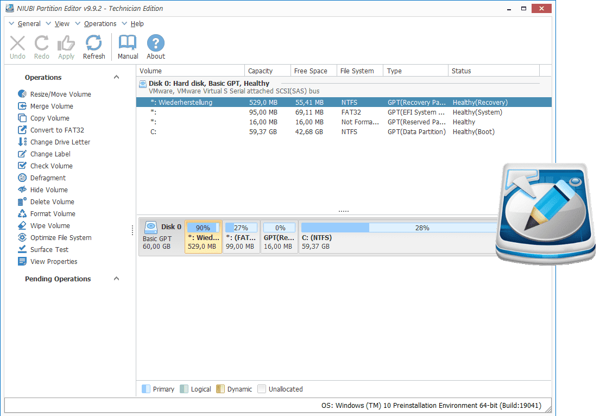
Task: Click the View Properties icon
Action: tap(22, 261)
